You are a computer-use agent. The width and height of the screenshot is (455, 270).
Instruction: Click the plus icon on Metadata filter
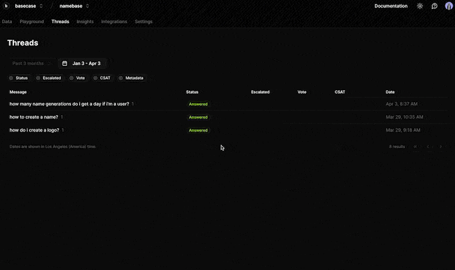point(121,78)
